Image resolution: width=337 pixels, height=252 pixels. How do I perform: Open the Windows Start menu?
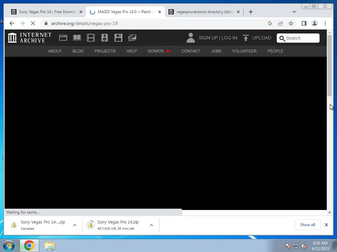tap(9, 245)
